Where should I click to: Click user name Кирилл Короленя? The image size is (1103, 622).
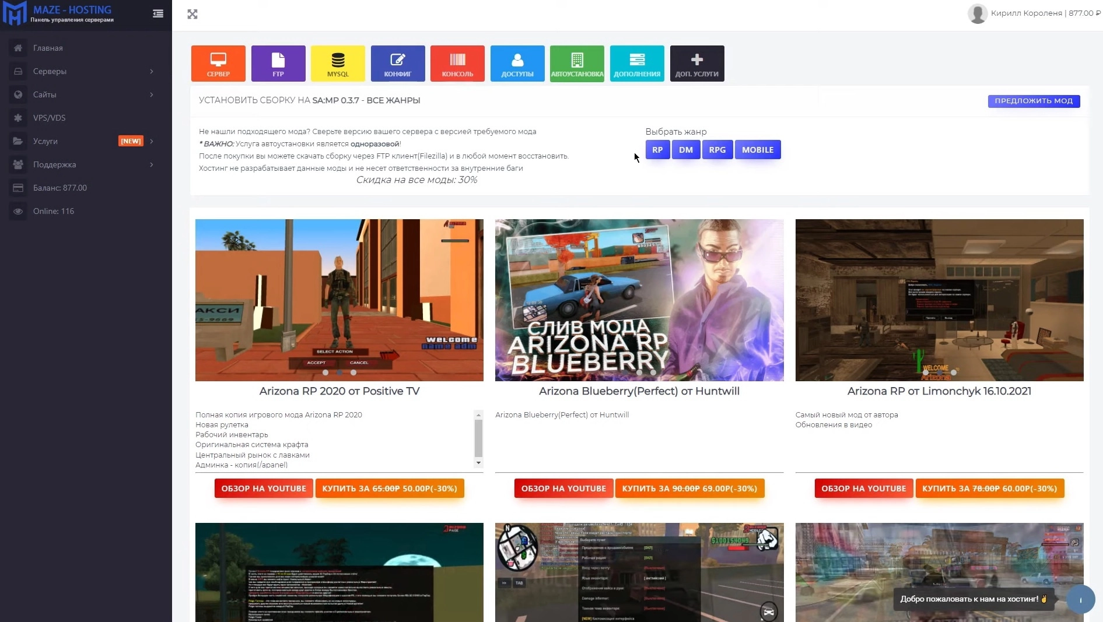click(x=1027, y=13)
